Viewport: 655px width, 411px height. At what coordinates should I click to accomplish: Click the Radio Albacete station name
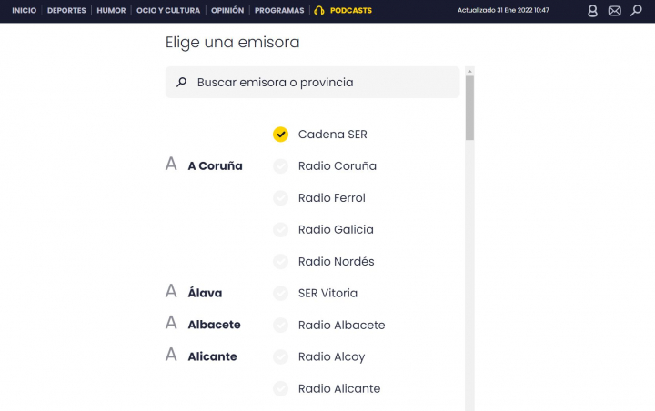click(x=341, y=326)
